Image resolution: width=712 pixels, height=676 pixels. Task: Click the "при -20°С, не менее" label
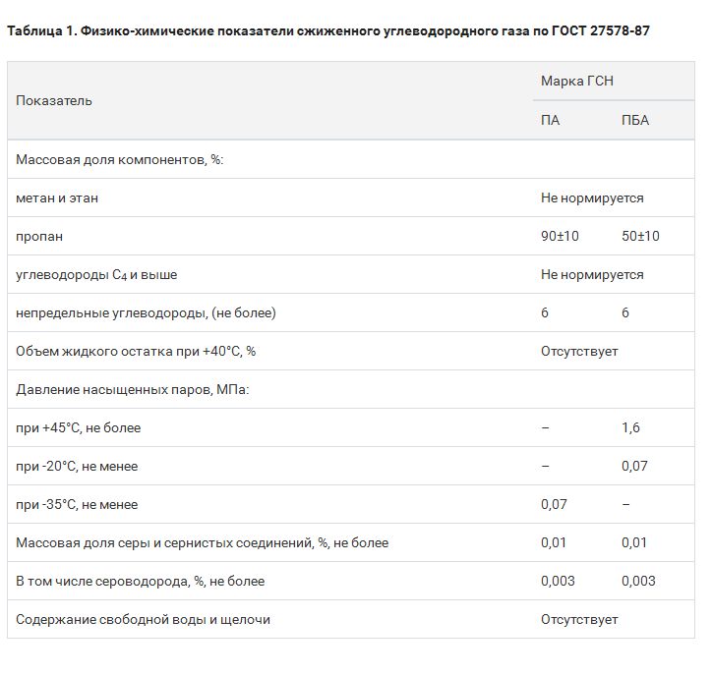pos(77,466)
